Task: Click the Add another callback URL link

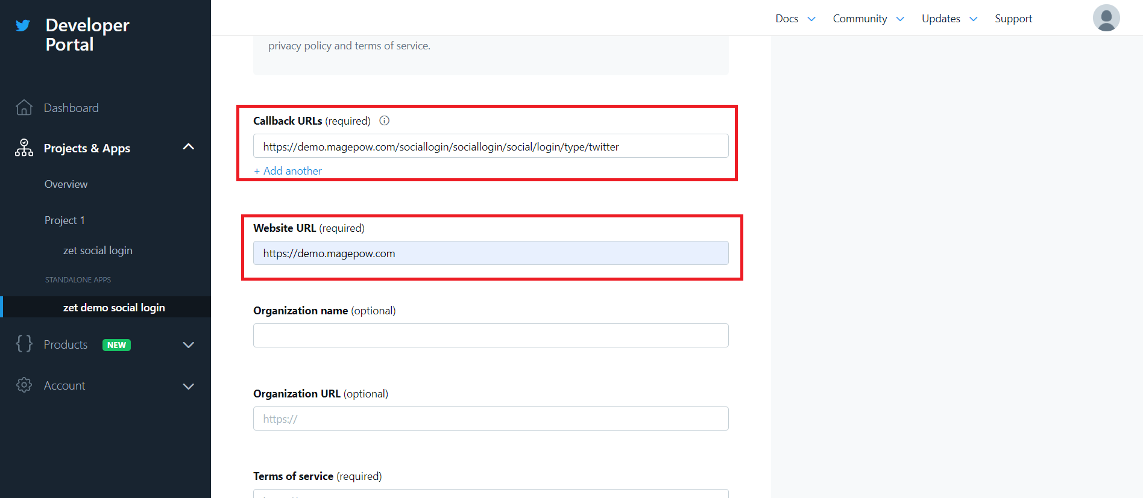Action: pos(288,171)
